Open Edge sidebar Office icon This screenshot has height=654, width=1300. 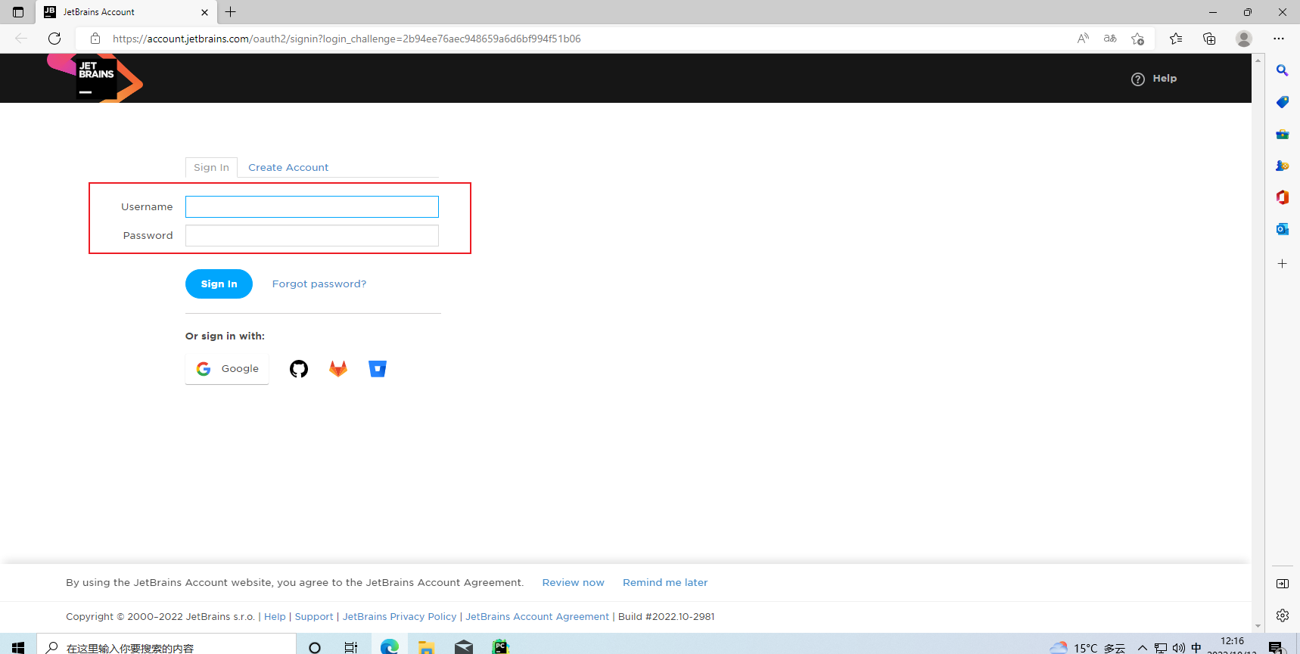[1282, 197]
